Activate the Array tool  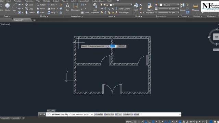tap(52, 13)
